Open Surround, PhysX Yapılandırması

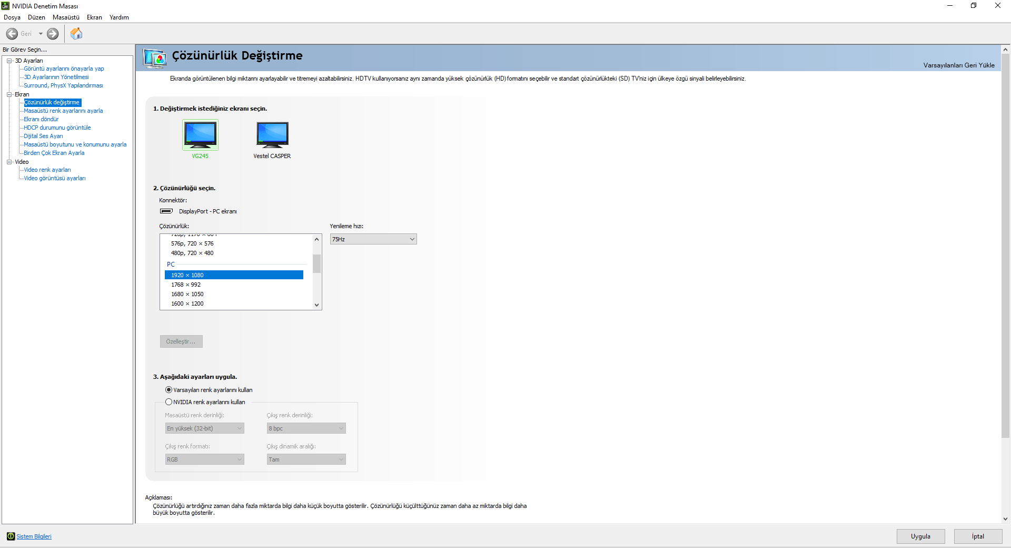pos(63,85)
